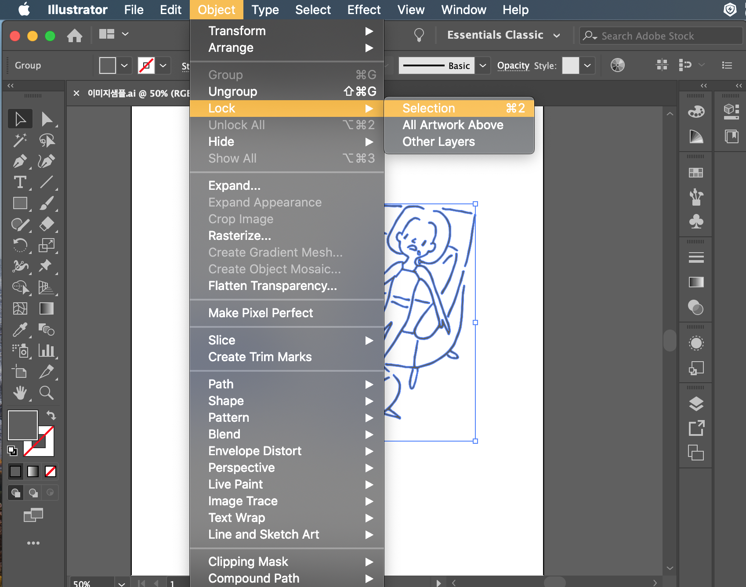The width and height of the screenshot is (746, 587).
Task: Click the Home icon
Action: click(75, 35)
